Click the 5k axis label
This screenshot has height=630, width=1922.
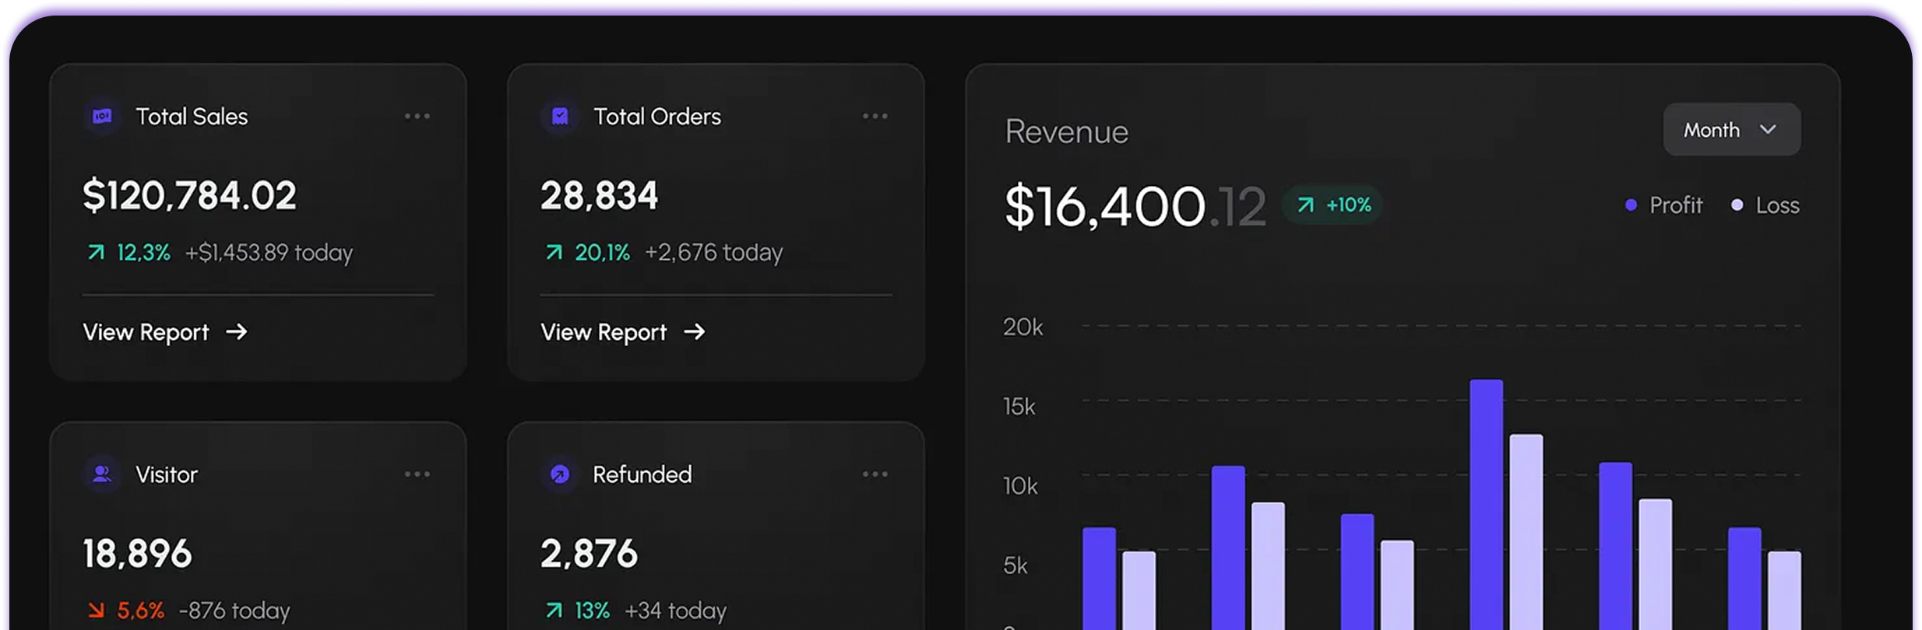tap(1016, 565)
